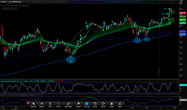Enable the Spotlight tool
This screenshot has height=110, width=187.
(x=68, y=105)
